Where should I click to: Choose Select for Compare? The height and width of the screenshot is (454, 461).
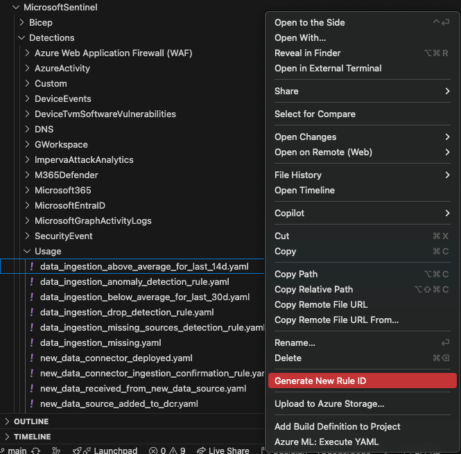[362, 114]
